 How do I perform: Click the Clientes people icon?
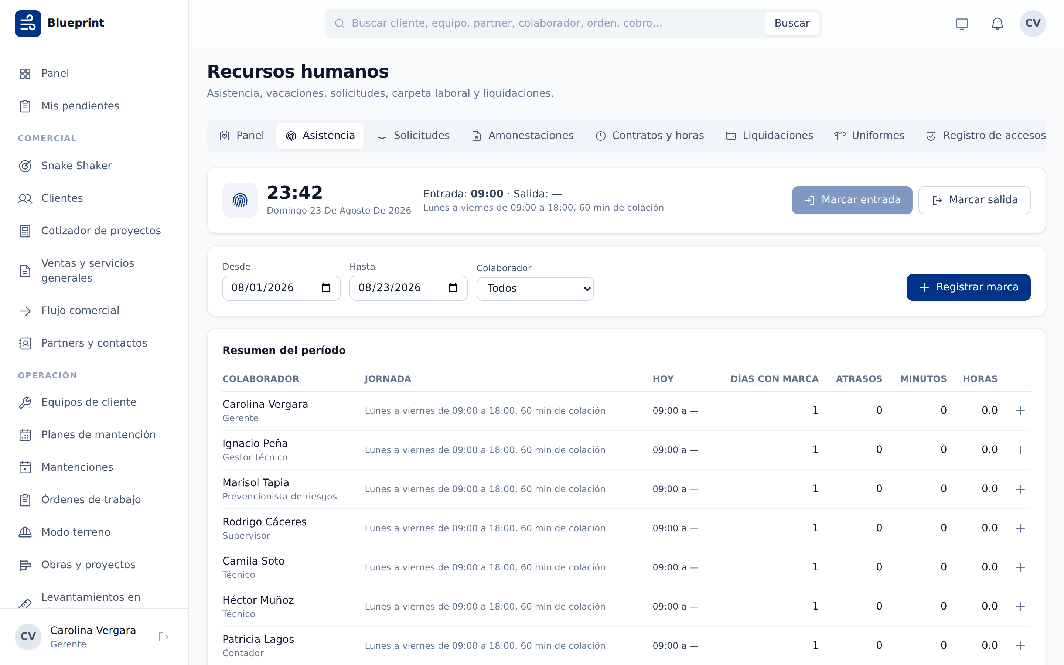[x=25, y=199]
